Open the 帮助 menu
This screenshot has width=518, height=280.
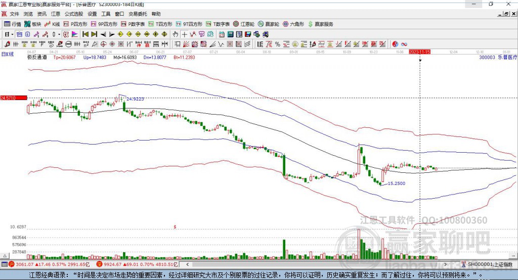[x=156, y=14]
